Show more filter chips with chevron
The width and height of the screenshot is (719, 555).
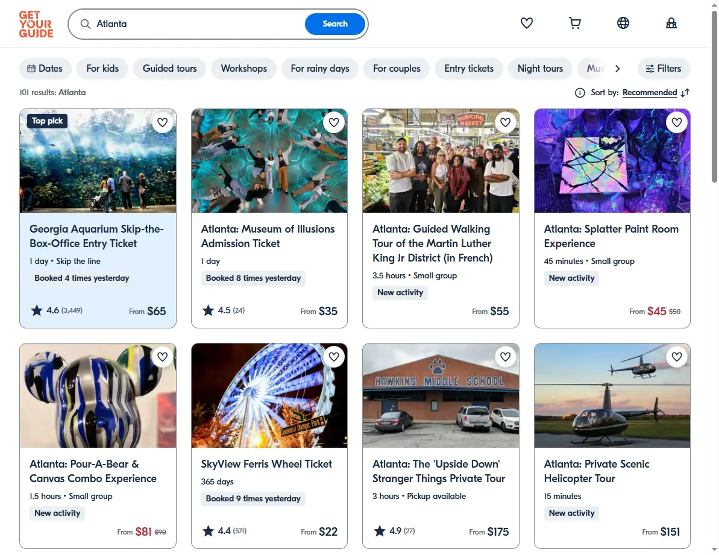pyautogui.click(x=617, y=69)
